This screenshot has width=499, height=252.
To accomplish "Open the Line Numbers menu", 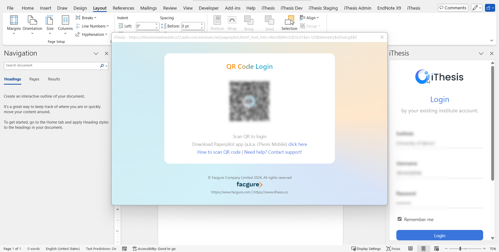I will pyautogui.click(x=92, y=26).
